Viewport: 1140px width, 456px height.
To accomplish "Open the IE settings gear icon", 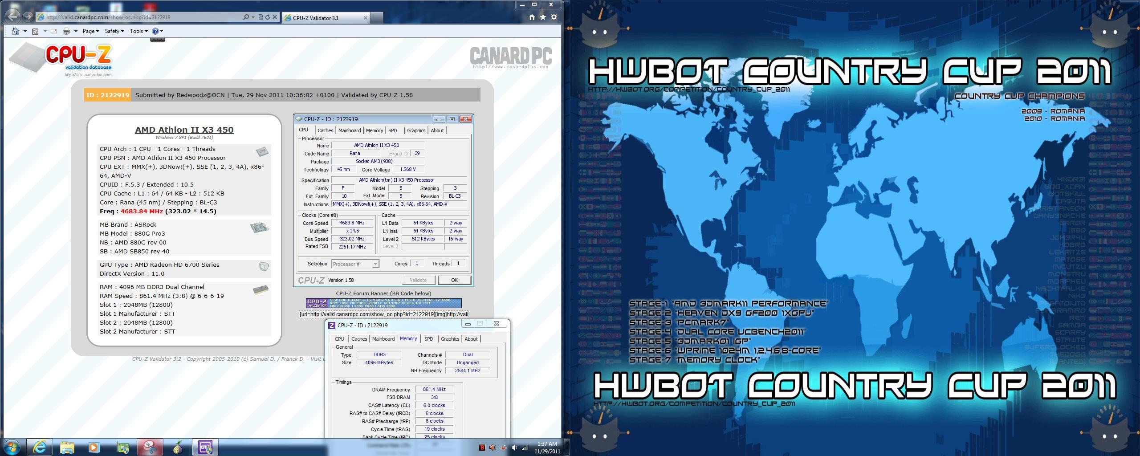I will (x=554, y=17).
